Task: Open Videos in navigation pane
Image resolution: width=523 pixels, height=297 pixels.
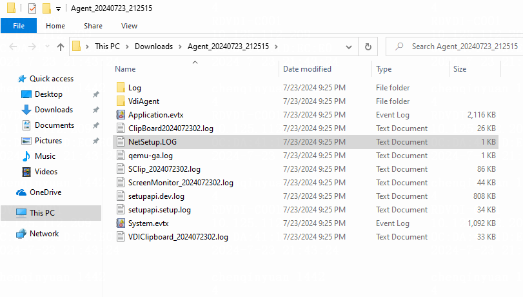Action: click(x=46, y=171)
